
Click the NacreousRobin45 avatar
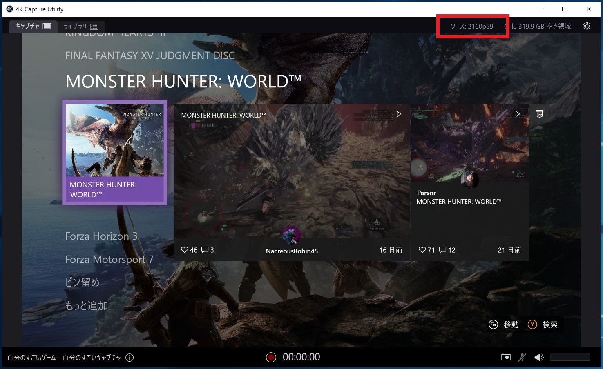click(x=292, y=236)
